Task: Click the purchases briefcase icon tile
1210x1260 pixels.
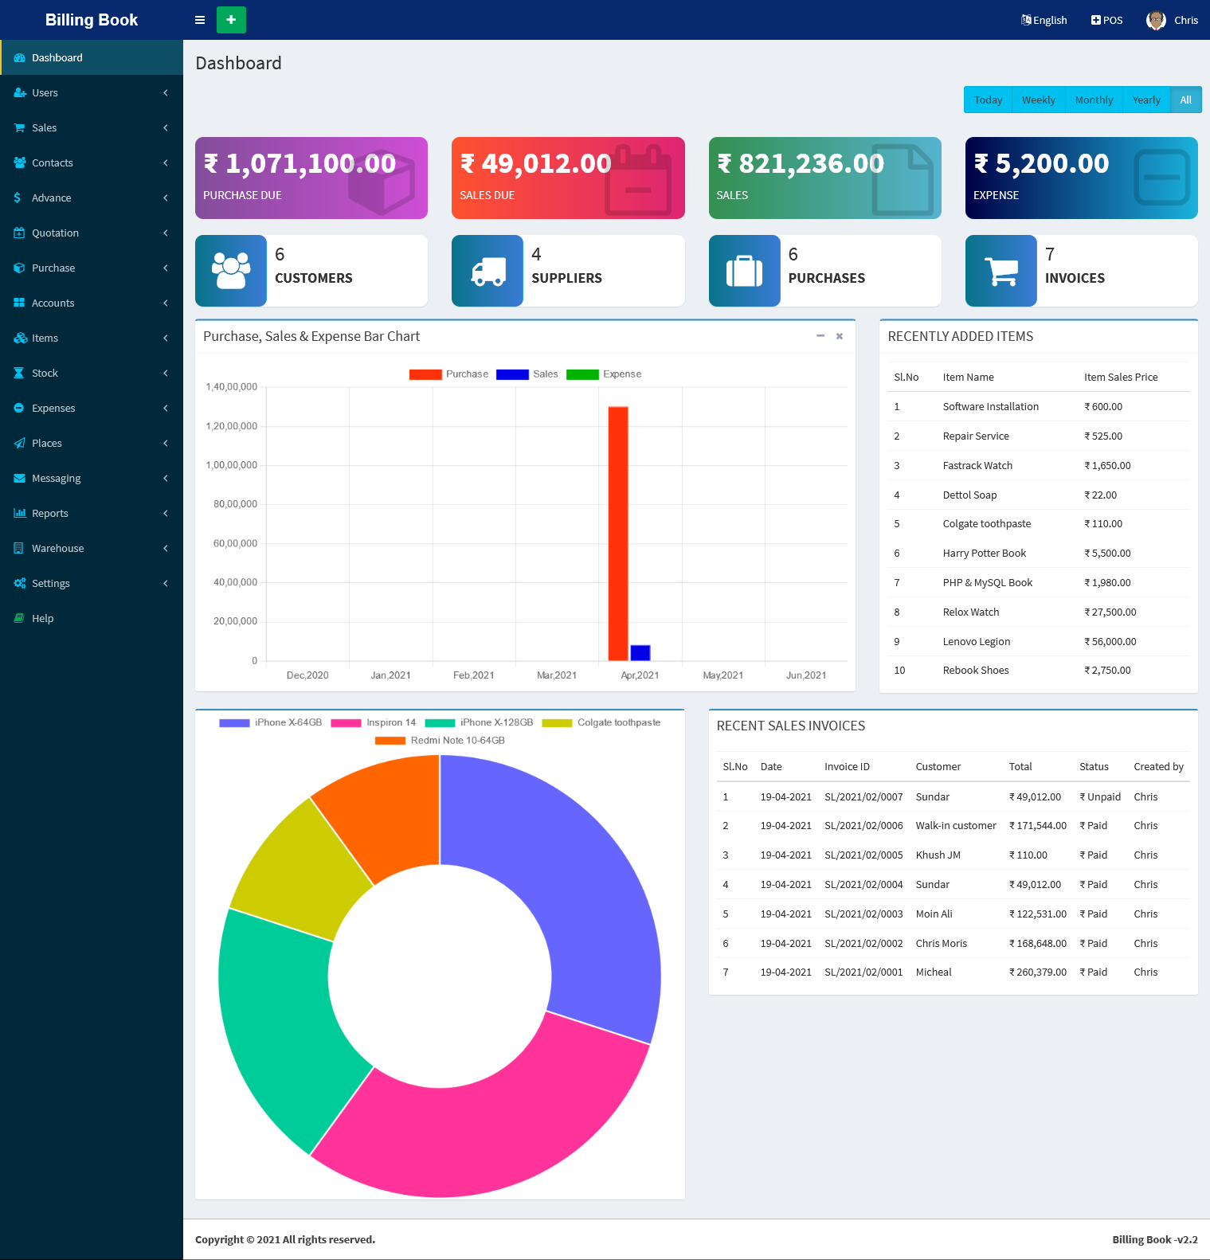Action: (744, 271)
